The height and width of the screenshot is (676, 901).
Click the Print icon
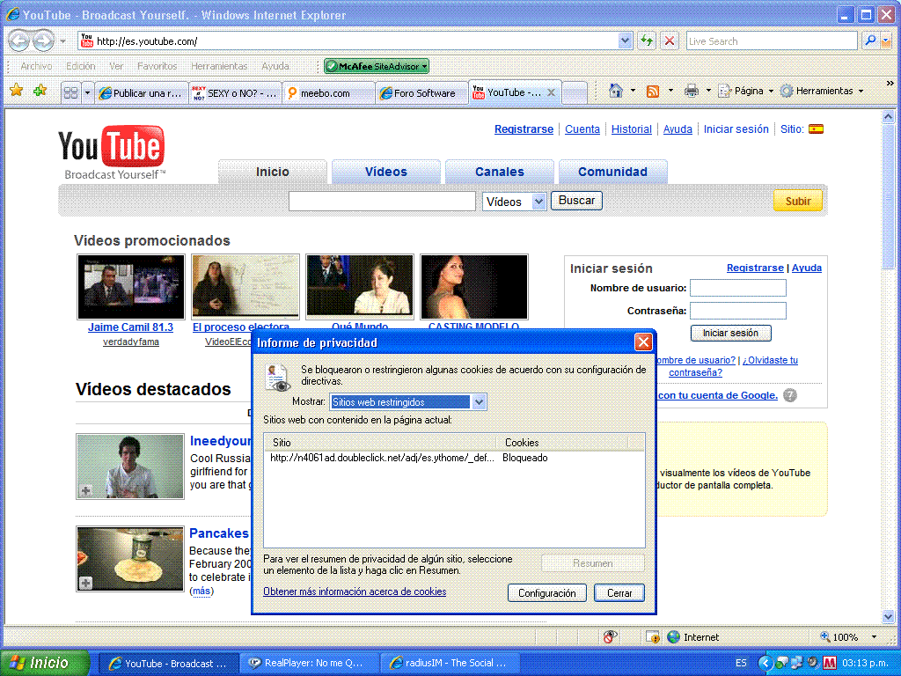[692, 91]
